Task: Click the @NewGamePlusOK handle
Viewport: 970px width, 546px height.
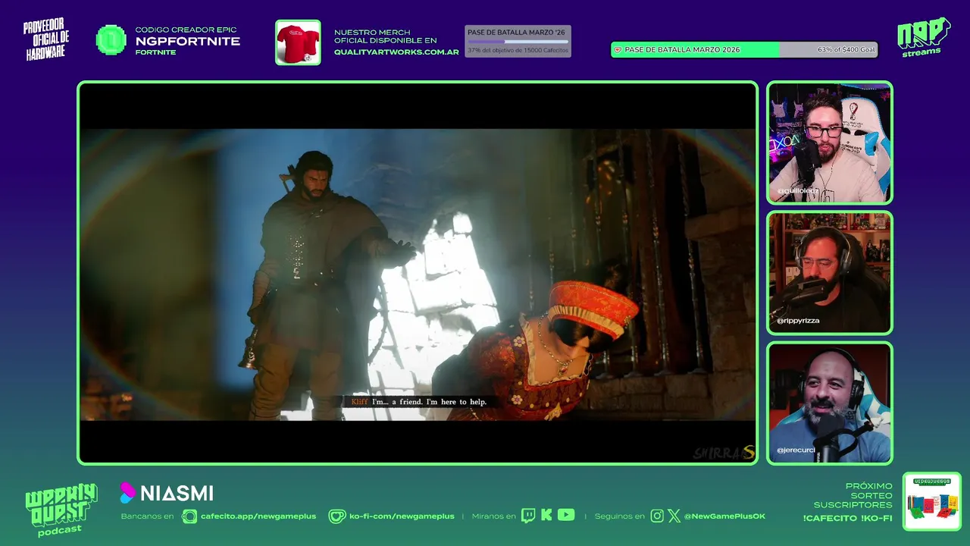Action: (x=724, y=516)
